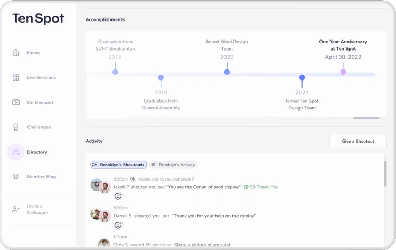Screen dimensions: 396x250
Task: Add emoji reaction to Darrell S shoutout
Action: point(118,225)
